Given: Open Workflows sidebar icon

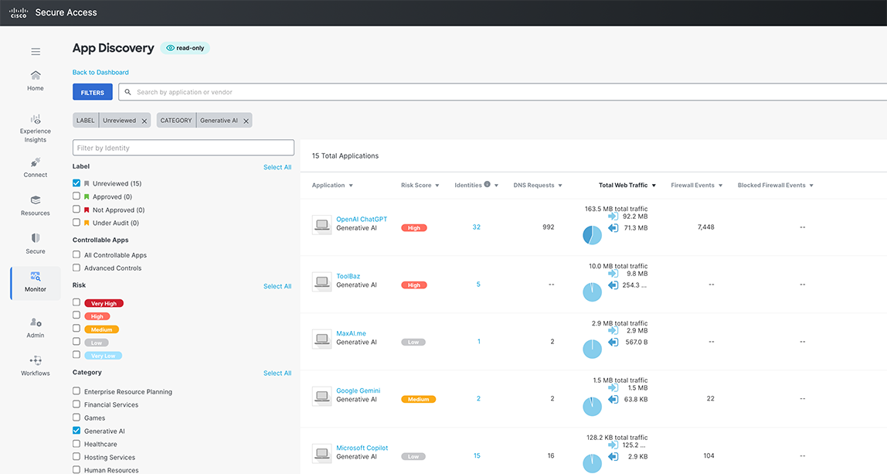Looking at the screenshot, I should (x=36, y=360).
